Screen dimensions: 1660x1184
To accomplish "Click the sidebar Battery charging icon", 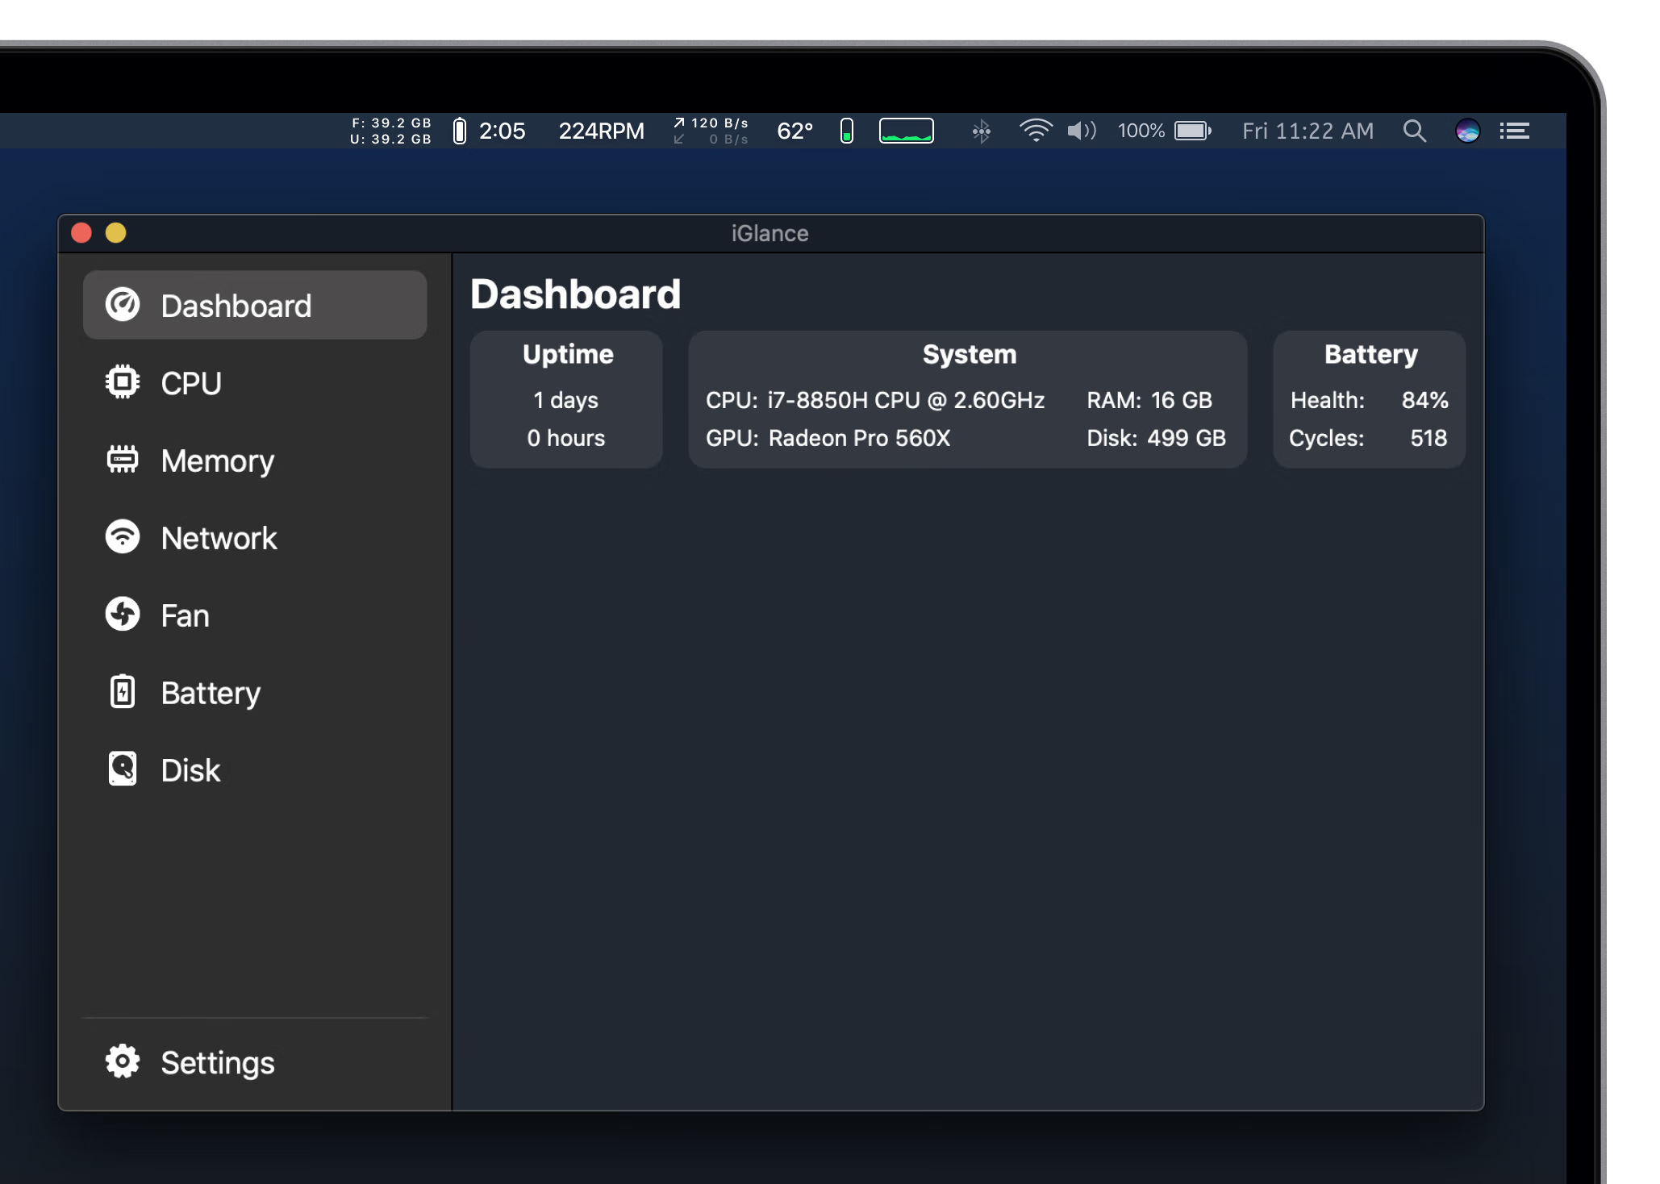I will tap(123, 691).
